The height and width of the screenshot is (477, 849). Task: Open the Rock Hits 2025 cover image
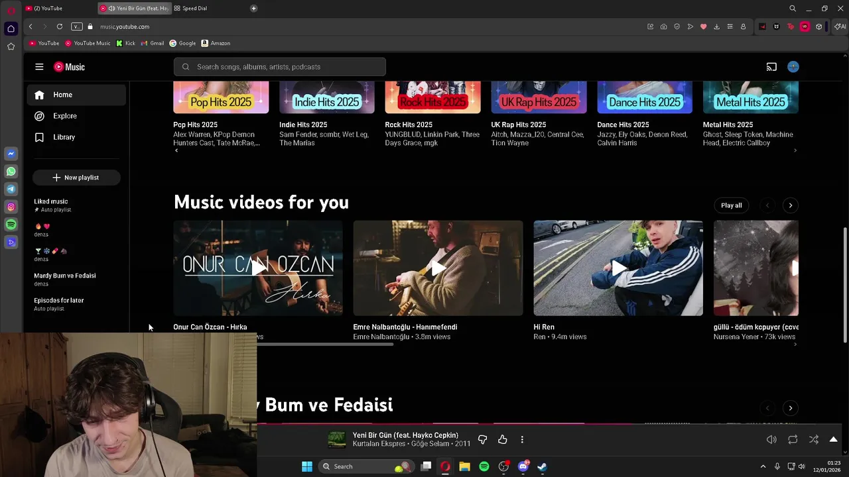(432, 97)
